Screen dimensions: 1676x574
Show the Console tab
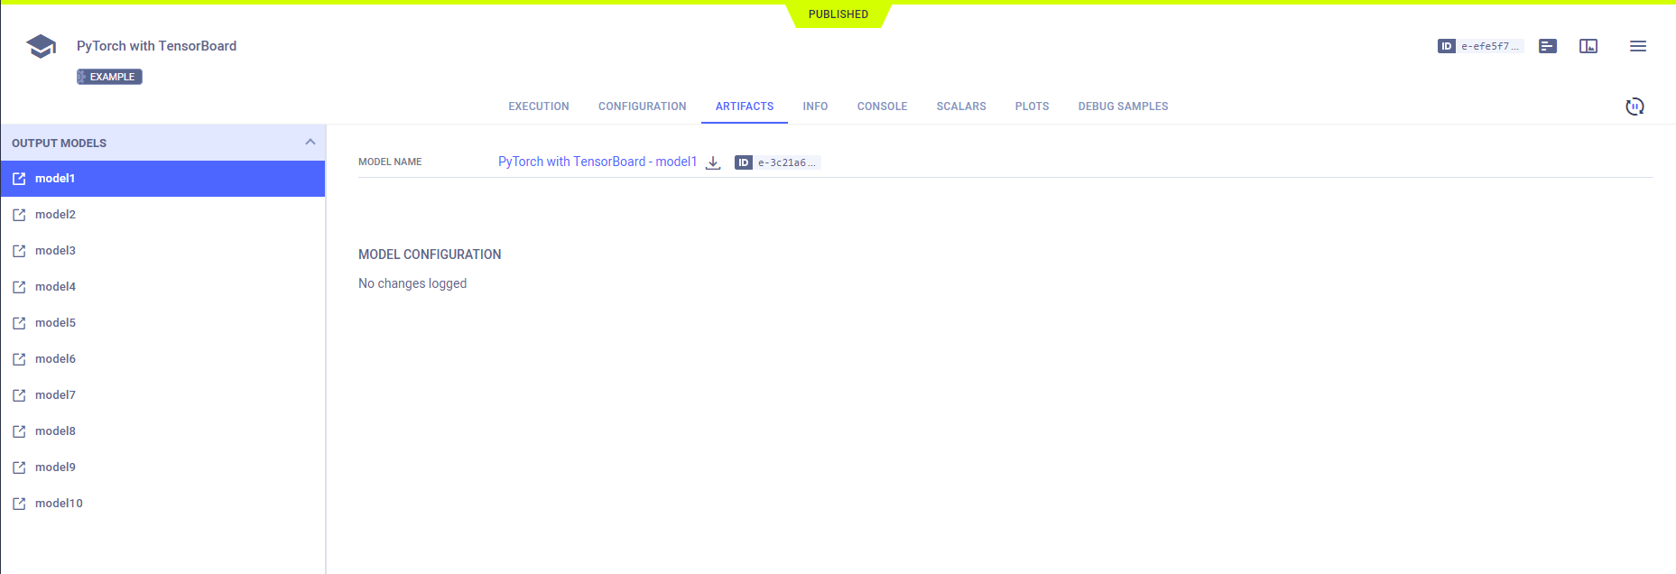click(882, 106)
